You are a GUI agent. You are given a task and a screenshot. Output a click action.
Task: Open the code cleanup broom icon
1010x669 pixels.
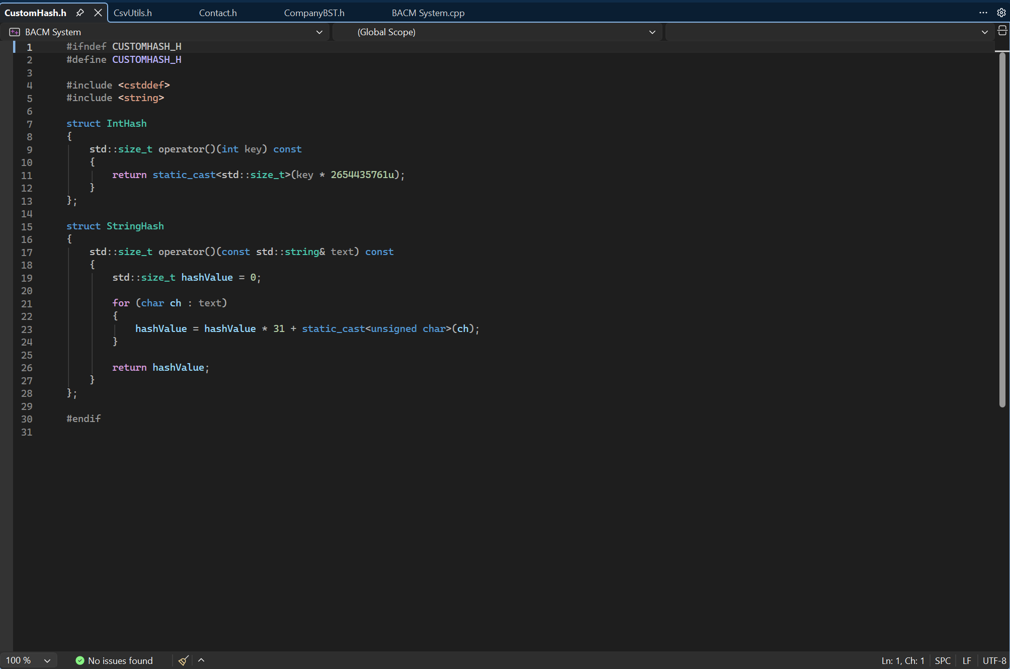point(184,660)
